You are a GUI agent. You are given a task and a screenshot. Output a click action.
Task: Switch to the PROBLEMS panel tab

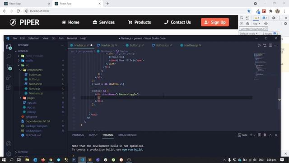coord(78,135)
